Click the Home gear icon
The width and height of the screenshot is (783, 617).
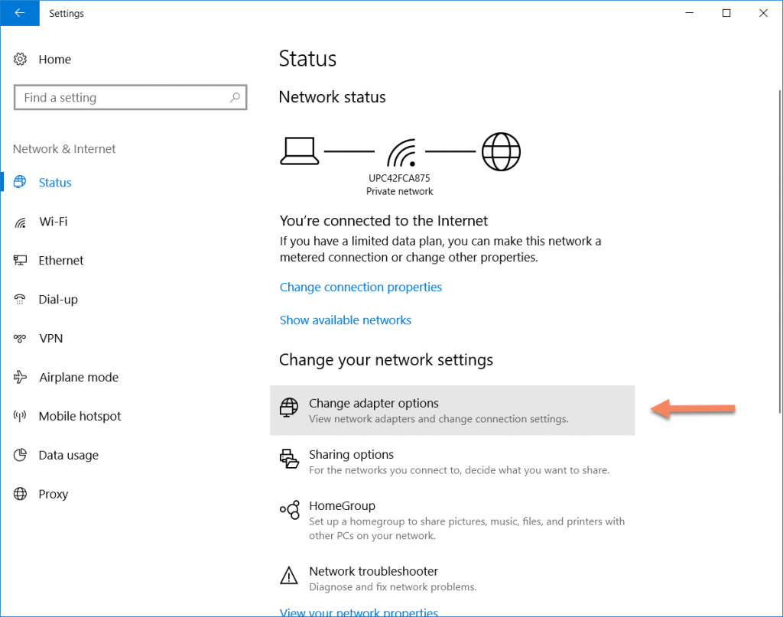(20, 59)
